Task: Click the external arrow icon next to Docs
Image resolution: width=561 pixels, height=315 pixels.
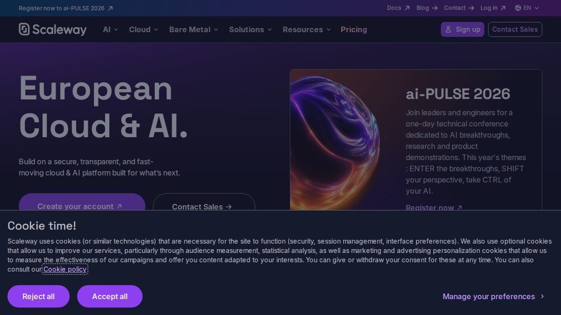Action: (x=407, y=8)
